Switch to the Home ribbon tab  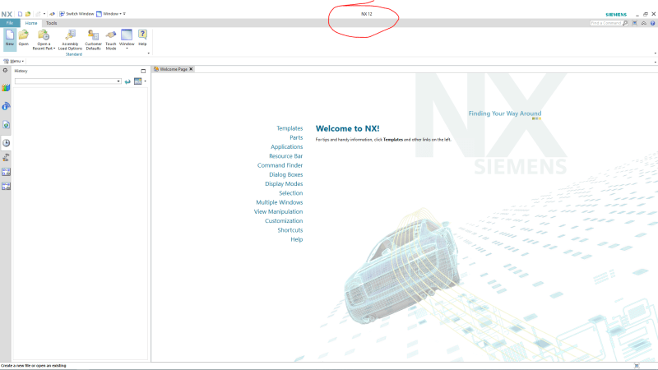tap(31, 23)
